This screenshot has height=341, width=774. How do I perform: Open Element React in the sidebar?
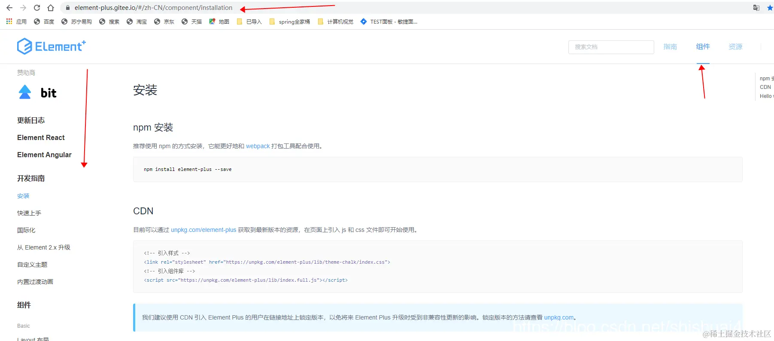point(41,137)
